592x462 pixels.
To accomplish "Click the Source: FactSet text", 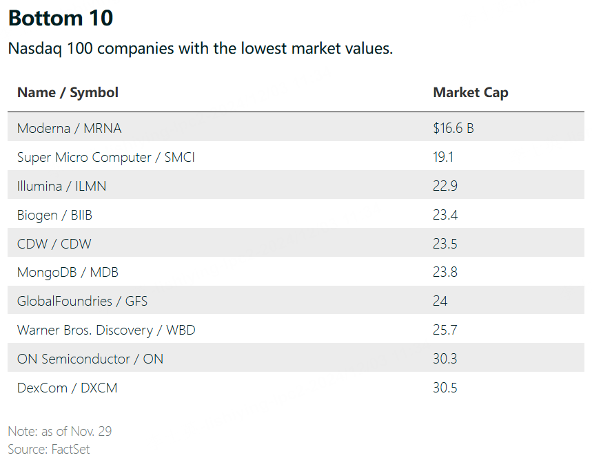I will pos(48,450).
